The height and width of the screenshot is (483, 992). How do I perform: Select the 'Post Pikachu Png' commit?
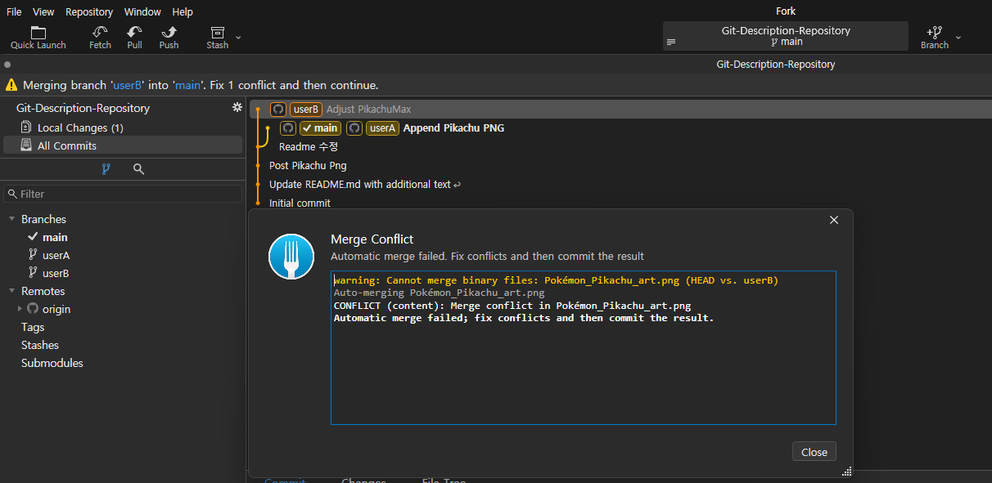[308, 165]
